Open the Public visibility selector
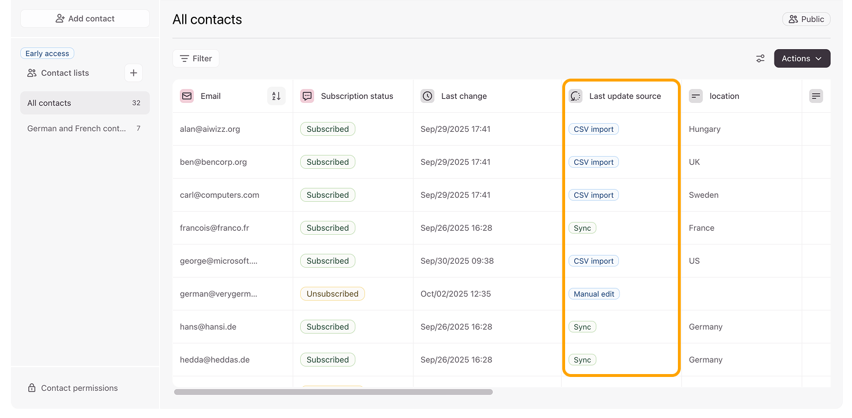This screenshot has width=852, height=418. pos(806,19)
